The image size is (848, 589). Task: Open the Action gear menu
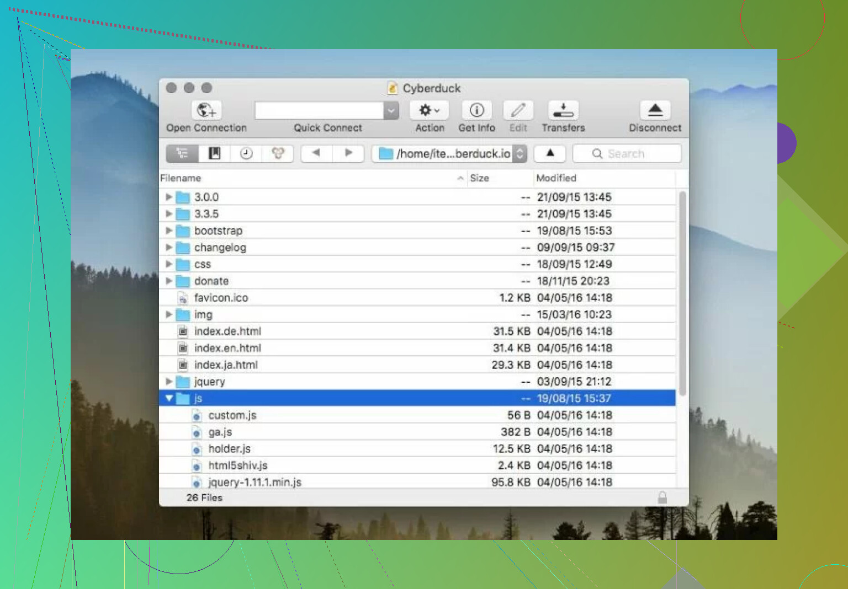pos(429,110)
